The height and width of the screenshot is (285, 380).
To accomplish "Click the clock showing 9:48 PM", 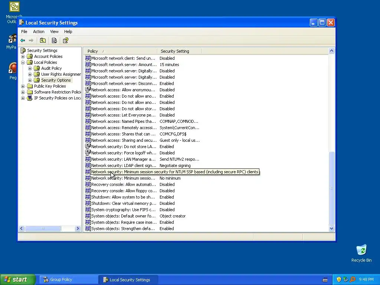I will (366, 279).
